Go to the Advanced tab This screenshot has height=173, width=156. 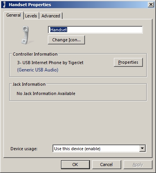click(x=51, y=16)
